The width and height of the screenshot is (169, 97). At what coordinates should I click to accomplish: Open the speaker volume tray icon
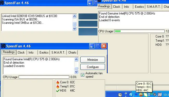point(154,94)
